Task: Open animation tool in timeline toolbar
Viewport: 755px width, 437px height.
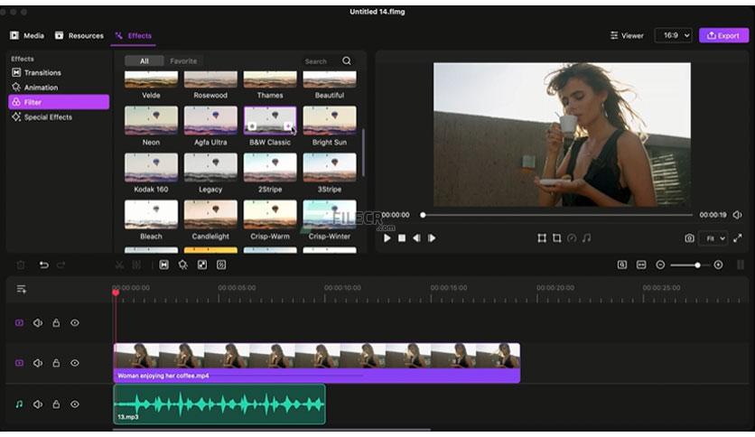Action: pos(183,265)
